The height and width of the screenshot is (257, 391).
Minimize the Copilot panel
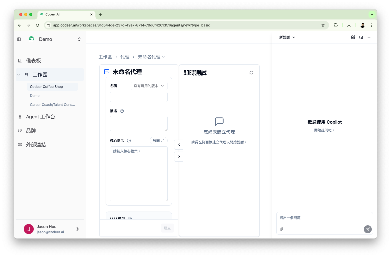pos(369,37)
